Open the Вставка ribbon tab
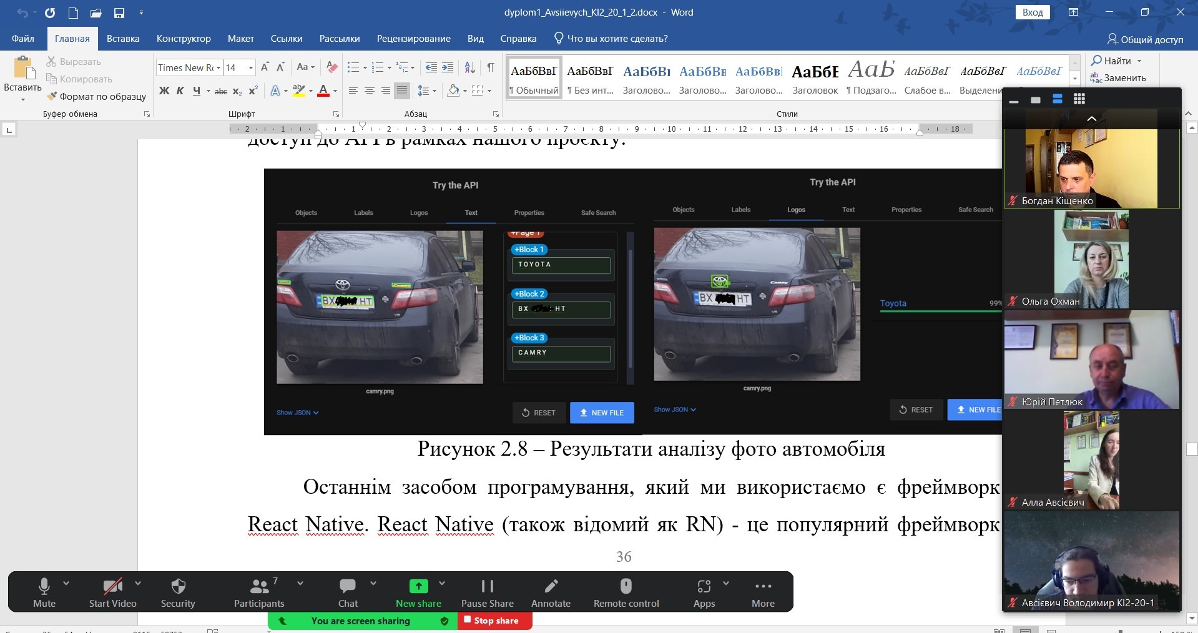The height and width of the screenshot is (633, 1198). tap(123, 39)
